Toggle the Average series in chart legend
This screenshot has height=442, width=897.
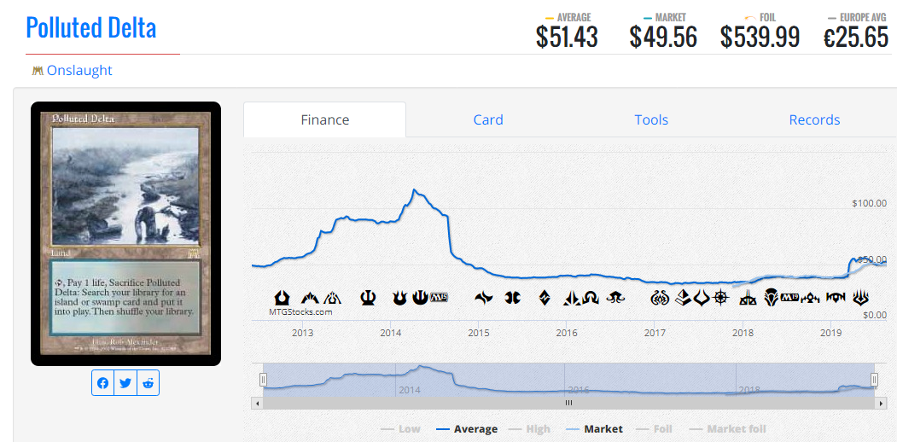(467, 429)
